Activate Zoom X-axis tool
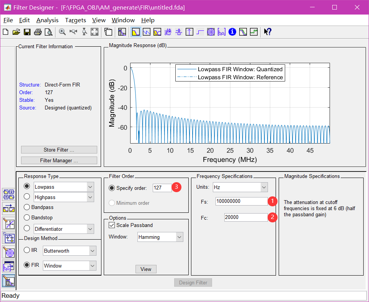The width and height of the screenshot is (369, 302). pos(73,32)
